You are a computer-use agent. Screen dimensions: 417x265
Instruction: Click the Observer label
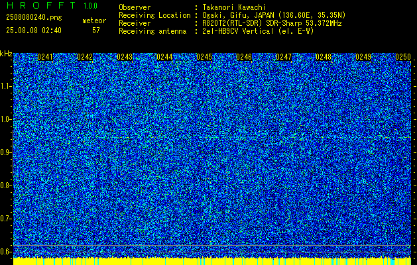[x=135, y=7]
